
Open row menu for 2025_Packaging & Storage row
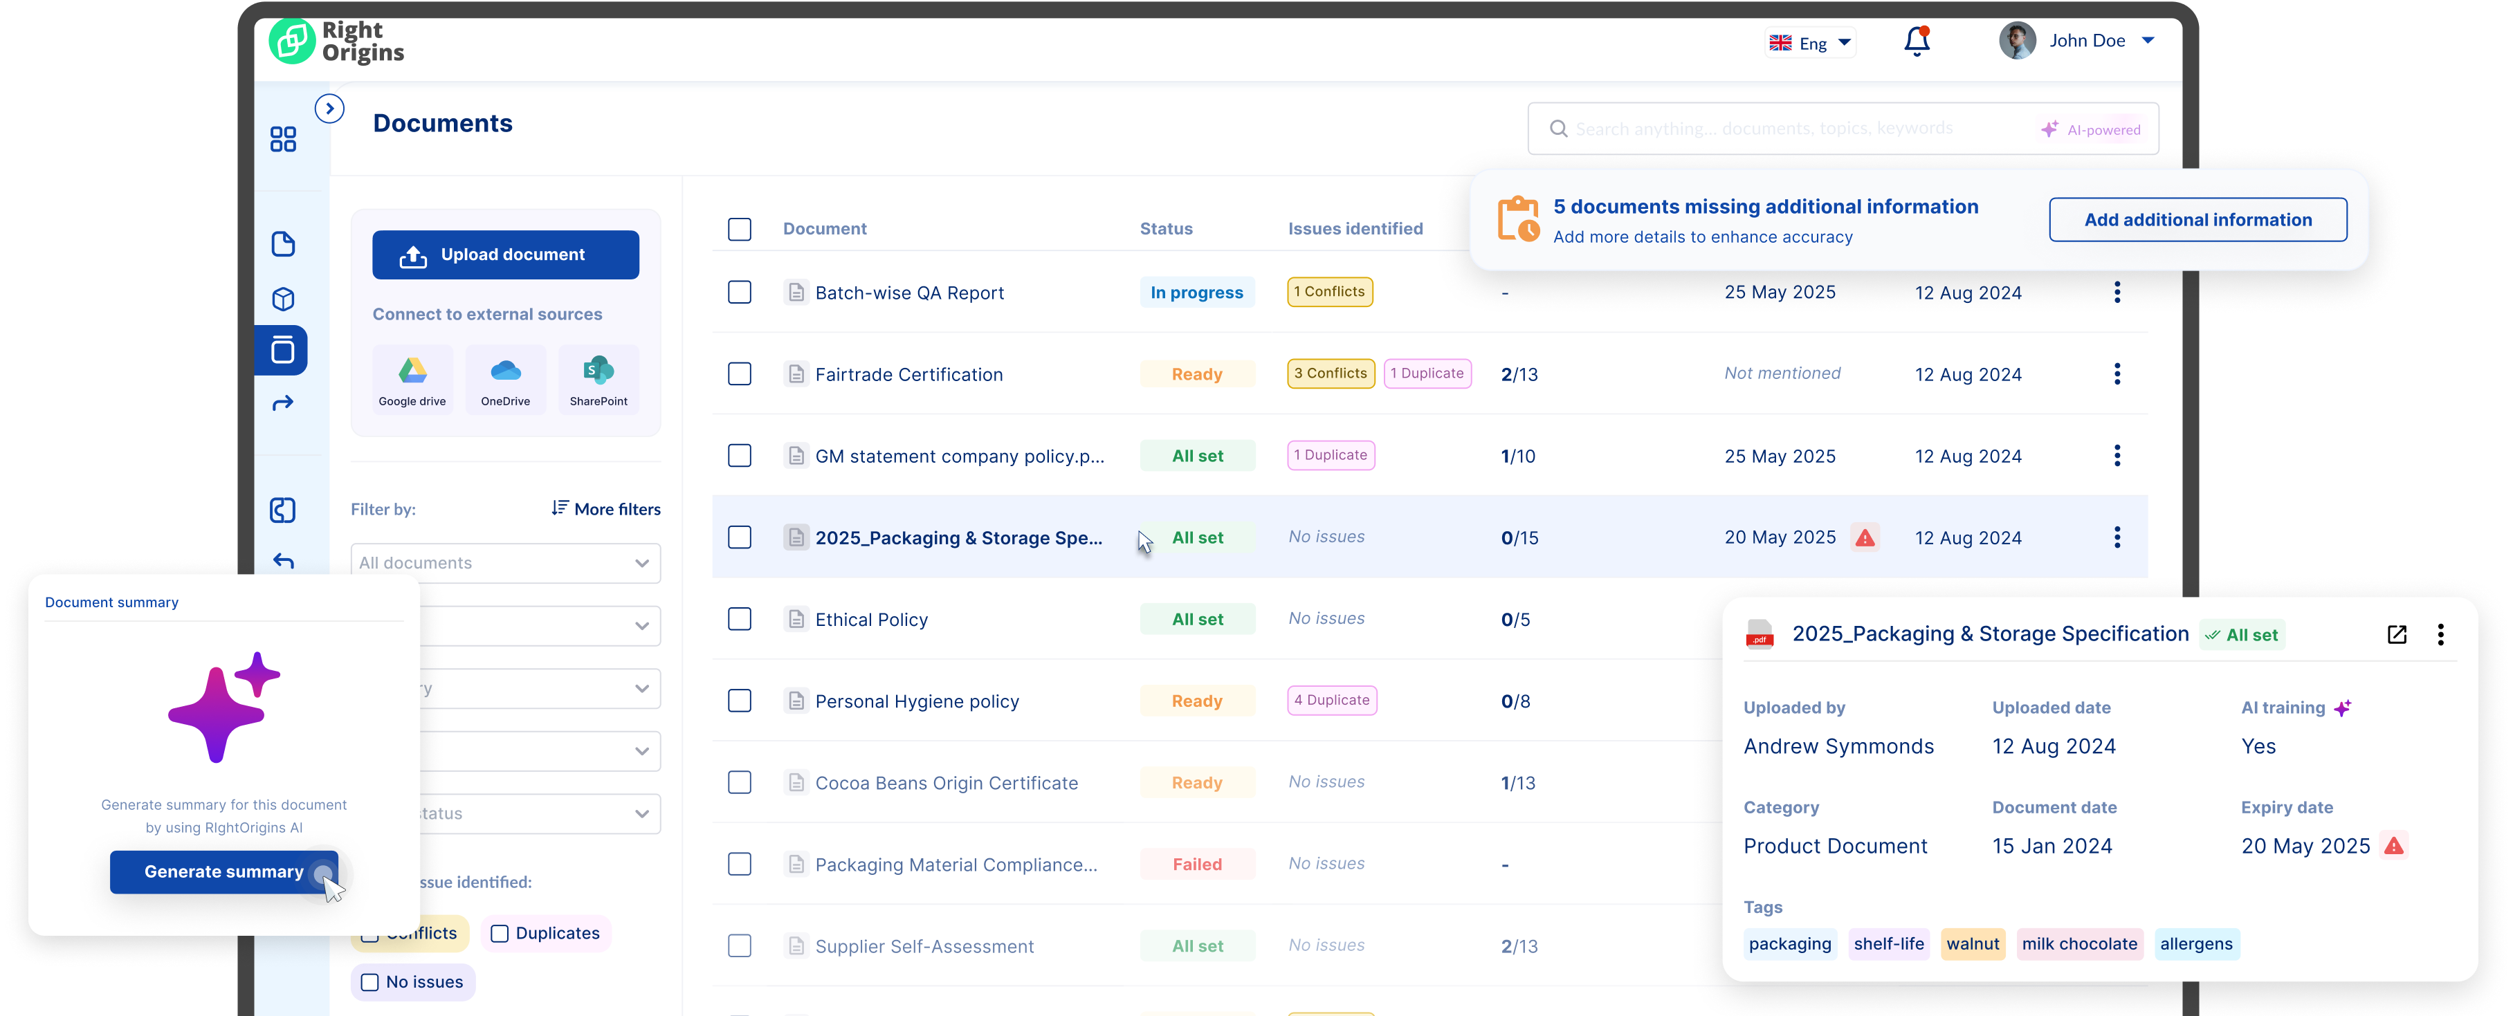[2117, 537]
